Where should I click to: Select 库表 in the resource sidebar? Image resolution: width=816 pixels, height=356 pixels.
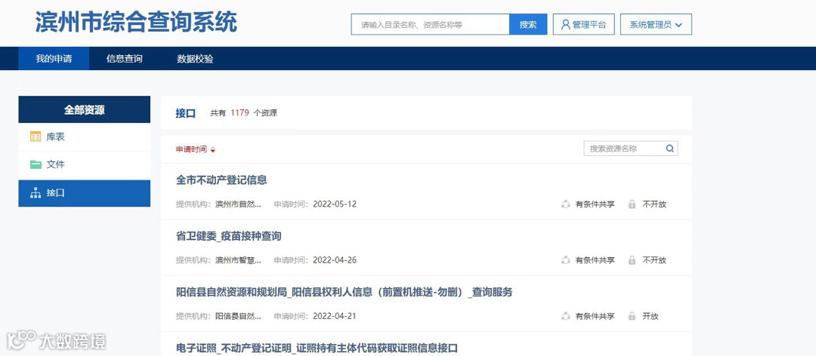click(85, 137)
